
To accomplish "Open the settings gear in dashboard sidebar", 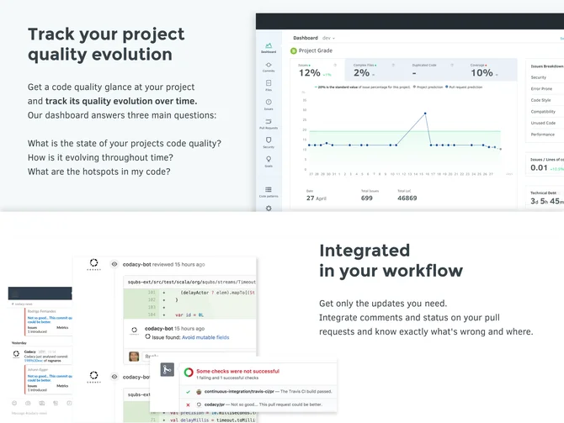I will [x=269, y=208].
